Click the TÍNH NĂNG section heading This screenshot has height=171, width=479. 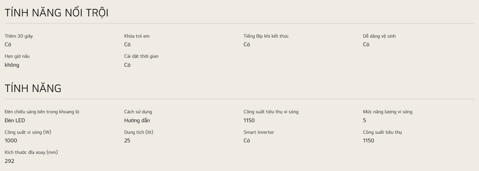click(33, 89)
